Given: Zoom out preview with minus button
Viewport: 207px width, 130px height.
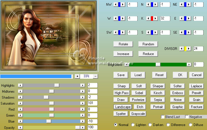Looking at the screenshot, I should click(95, 76).
